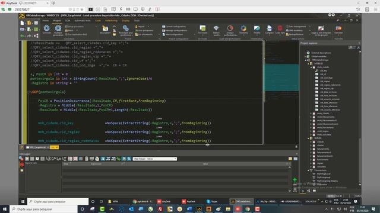This screenshot has height=213, width=380.
Task: Click the AnyDesk keyboard icon
Action: pos(128,9)
